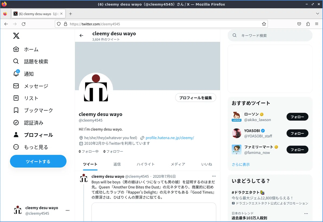Screen dimensions: 323x222
Task: Open Messages (メッセージ) envelope
Action: pyautogui.click(x=31, y=86)
